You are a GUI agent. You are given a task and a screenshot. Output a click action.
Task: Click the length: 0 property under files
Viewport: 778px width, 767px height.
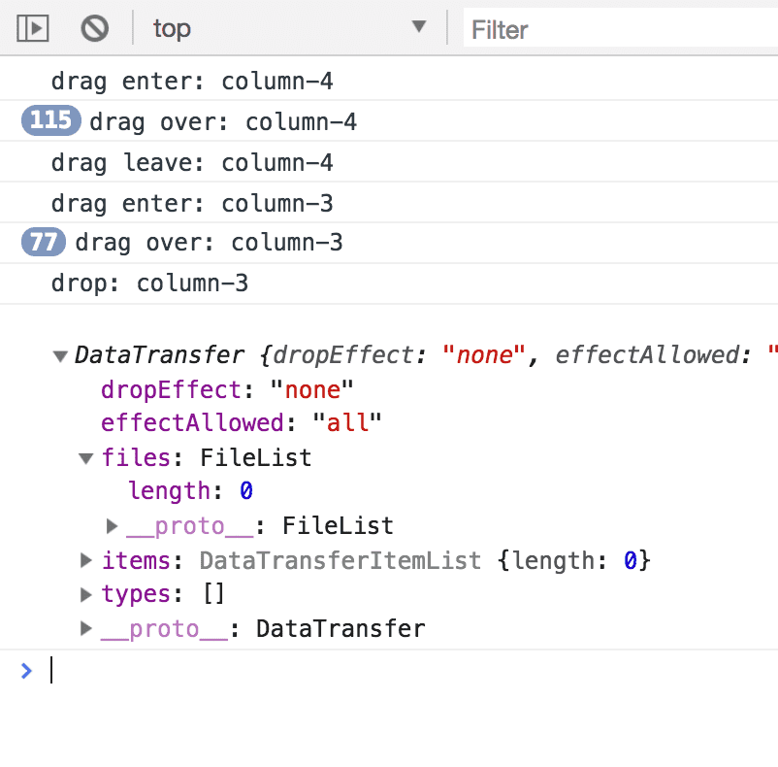[x=190, y=491]
